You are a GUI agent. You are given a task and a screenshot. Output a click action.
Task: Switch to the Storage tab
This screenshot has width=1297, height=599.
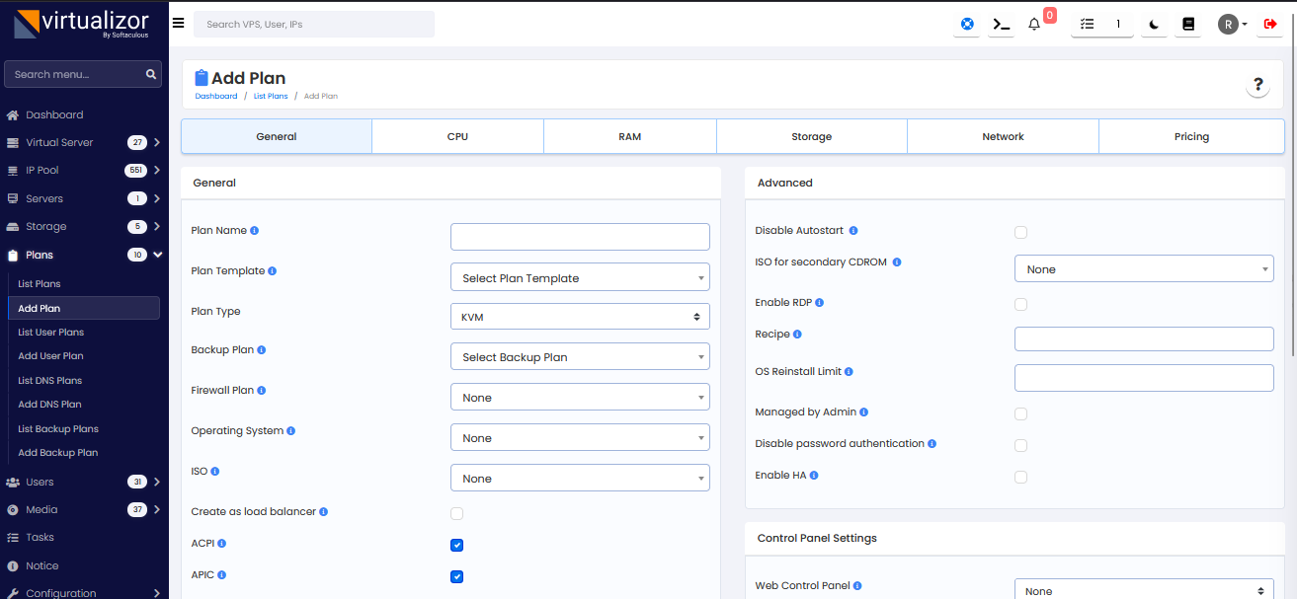[x=811, y=137]
